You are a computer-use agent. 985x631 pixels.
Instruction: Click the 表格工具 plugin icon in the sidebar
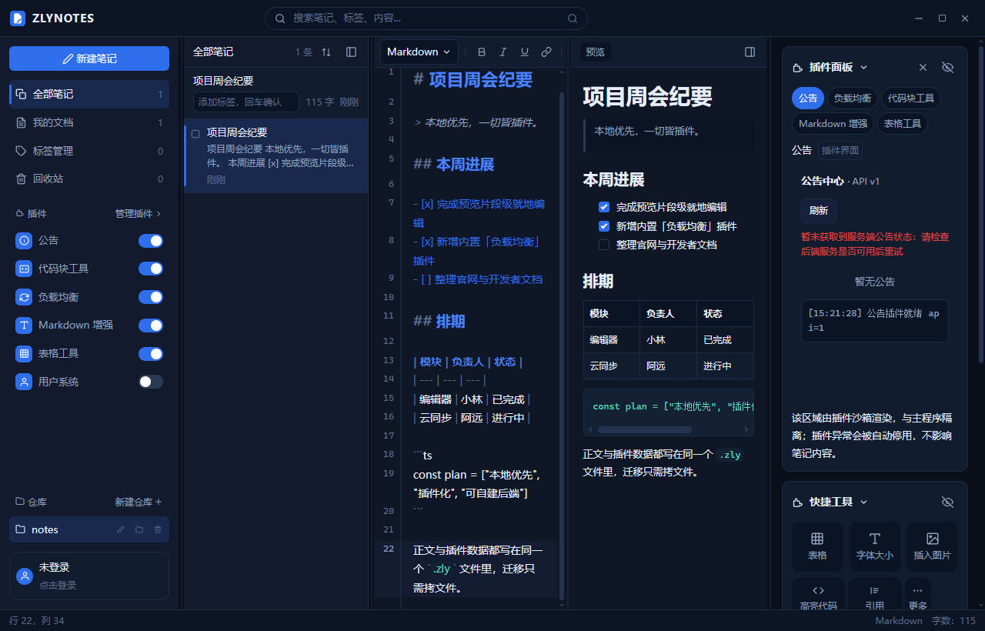24,354
